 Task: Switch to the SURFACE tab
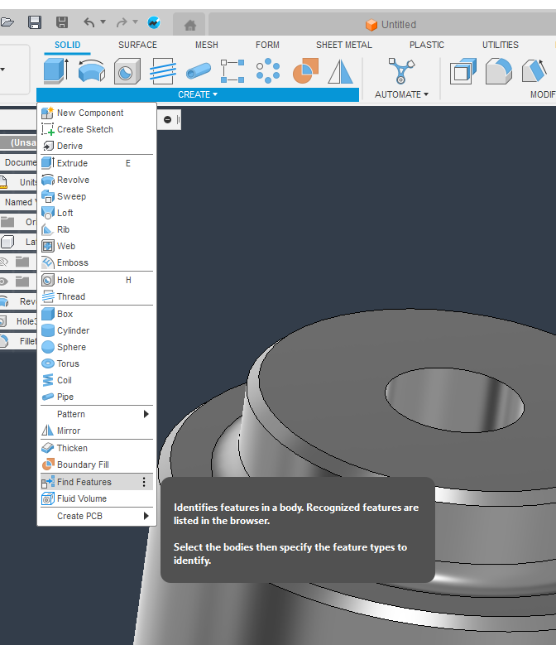137,45
